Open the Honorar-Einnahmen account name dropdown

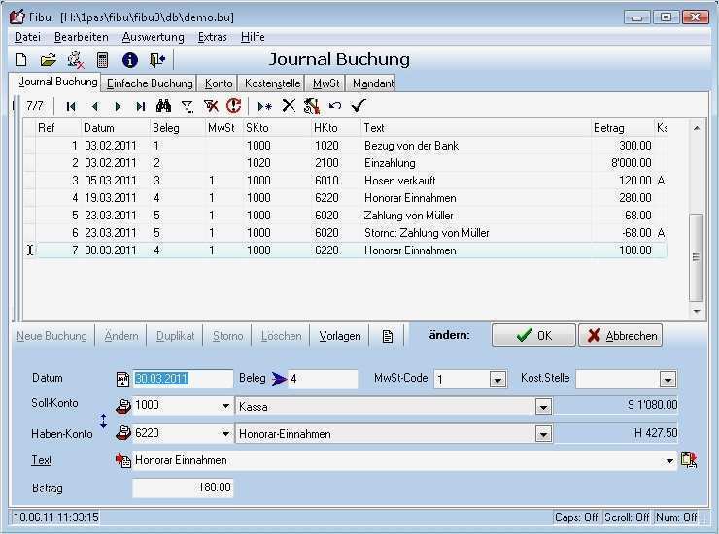(x=543, y=434)
